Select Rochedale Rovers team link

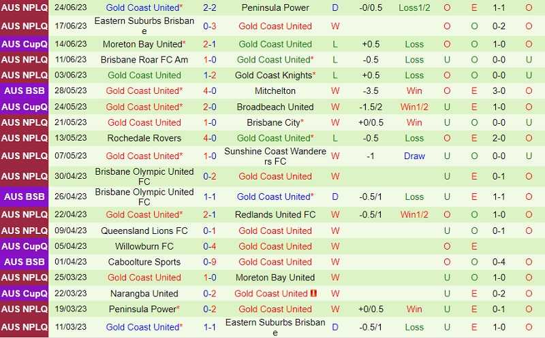(144, 138)
